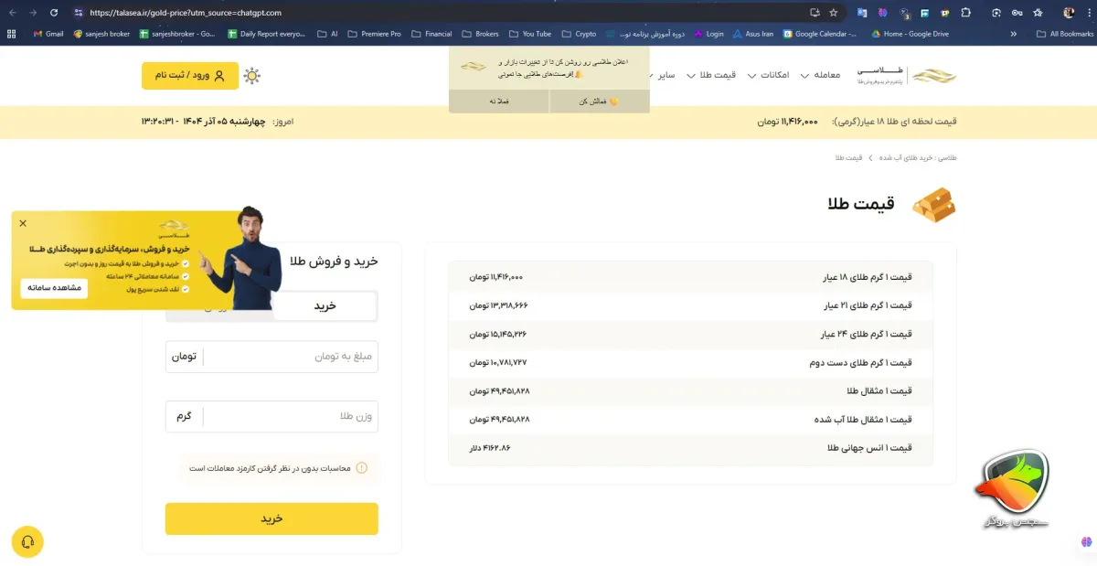Click the 4162.86 دلار ounce price value
Viewport: 1097px width, 566px height.
tap(489, 448)
